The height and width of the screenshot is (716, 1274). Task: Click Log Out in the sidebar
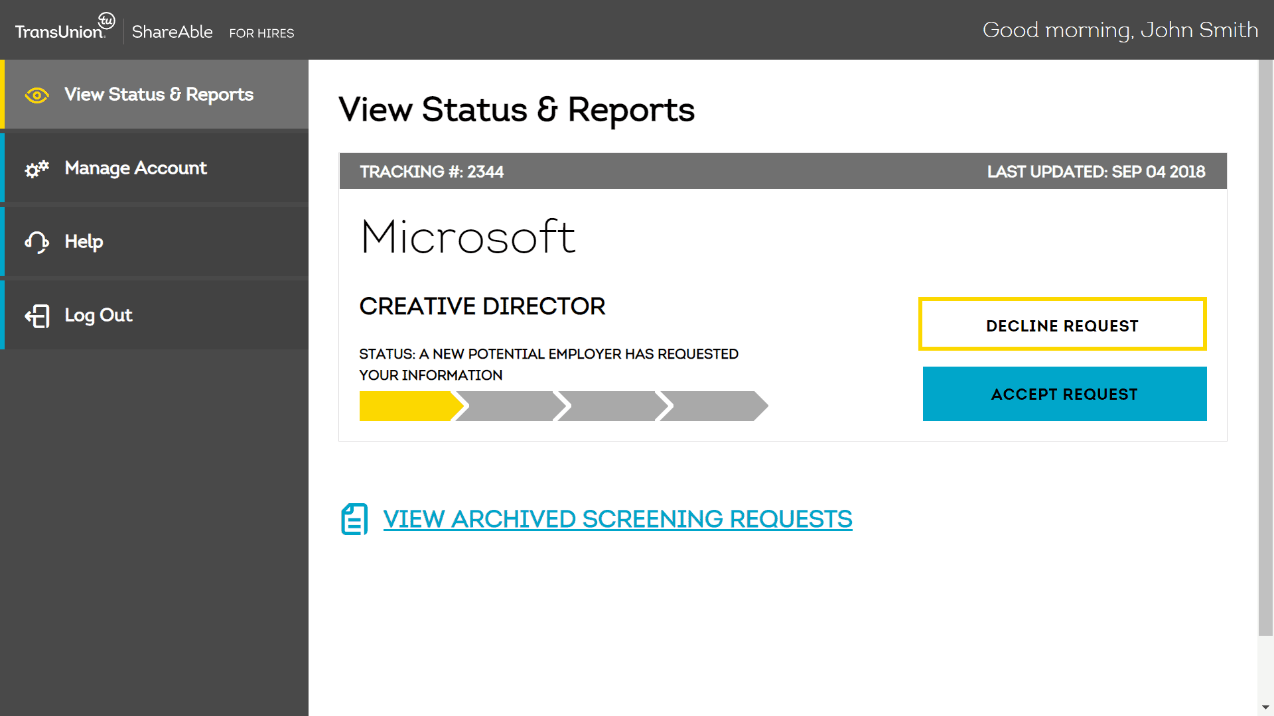[98, 316]
